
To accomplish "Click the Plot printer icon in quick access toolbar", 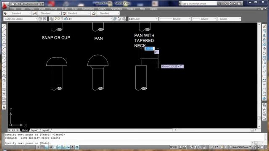I will coord(39,4).
